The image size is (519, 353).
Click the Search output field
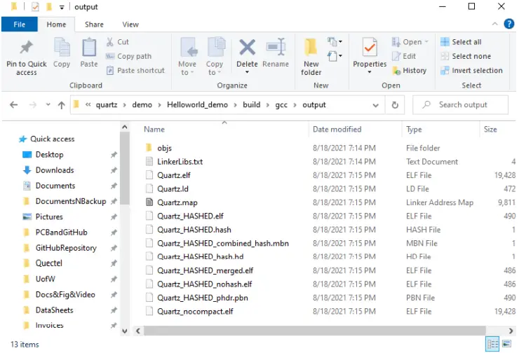coord(460,105)
